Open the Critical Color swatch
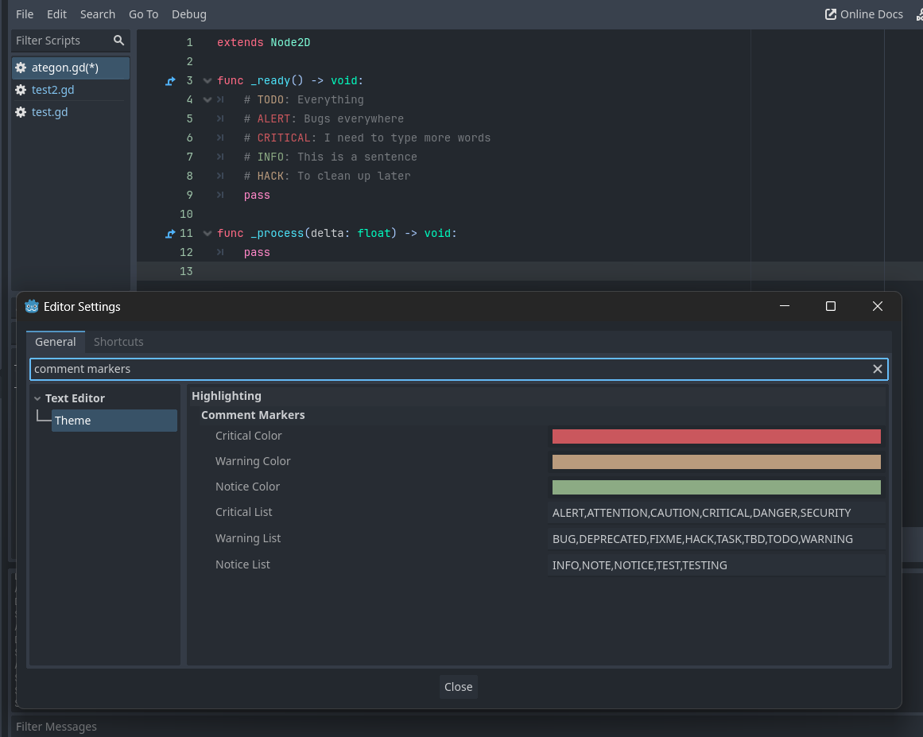The height and width of the screenshot is (737, 923). pyautogui.click(x=716, y=436)
